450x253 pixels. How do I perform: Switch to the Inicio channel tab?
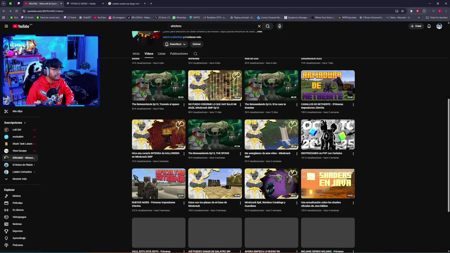tap(136, 54)
